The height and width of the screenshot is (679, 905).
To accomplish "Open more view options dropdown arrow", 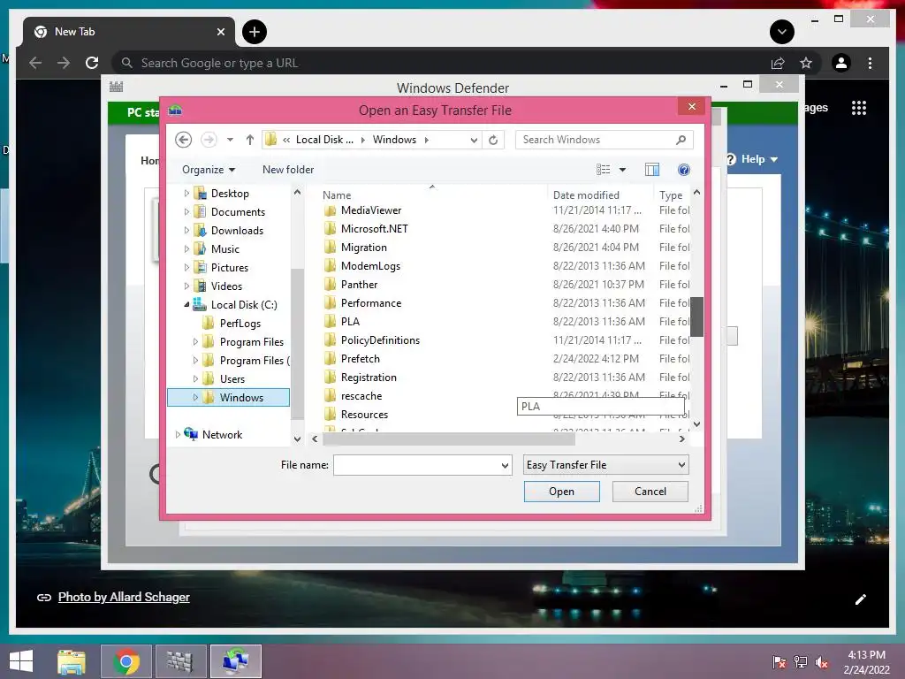I will click(623, 170).
